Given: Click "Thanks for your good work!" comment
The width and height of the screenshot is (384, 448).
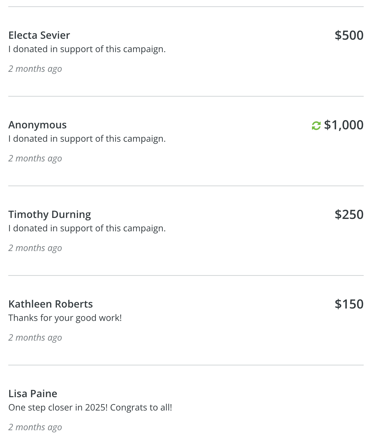Looking at the screenshot, I should tap(65, 318).
